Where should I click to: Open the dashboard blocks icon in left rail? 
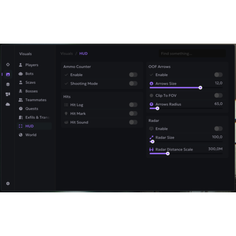click(x=8, y=94)
